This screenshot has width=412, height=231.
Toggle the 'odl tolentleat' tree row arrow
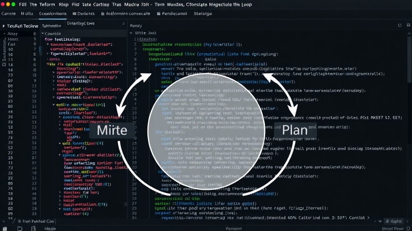click(60, 144)
